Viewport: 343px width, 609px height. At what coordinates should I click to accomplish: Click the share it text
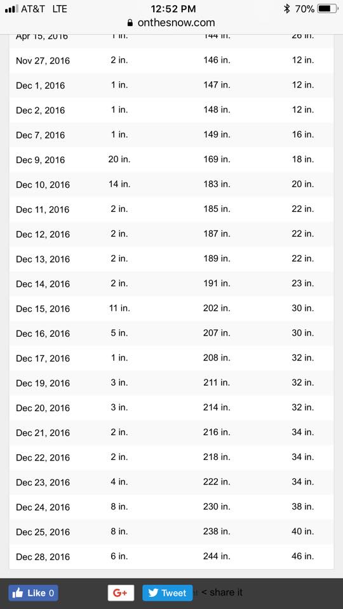[222, 593]
